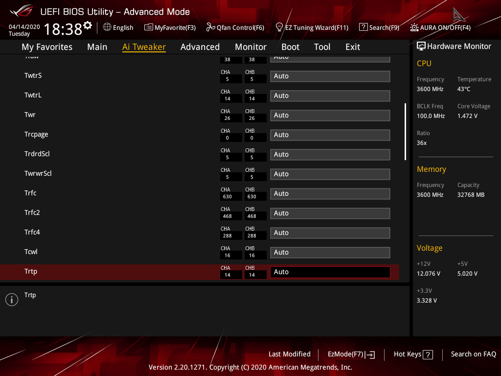Edit the Trcpage Auto value field
Screen dimensions: 501x376
point(330,135)
